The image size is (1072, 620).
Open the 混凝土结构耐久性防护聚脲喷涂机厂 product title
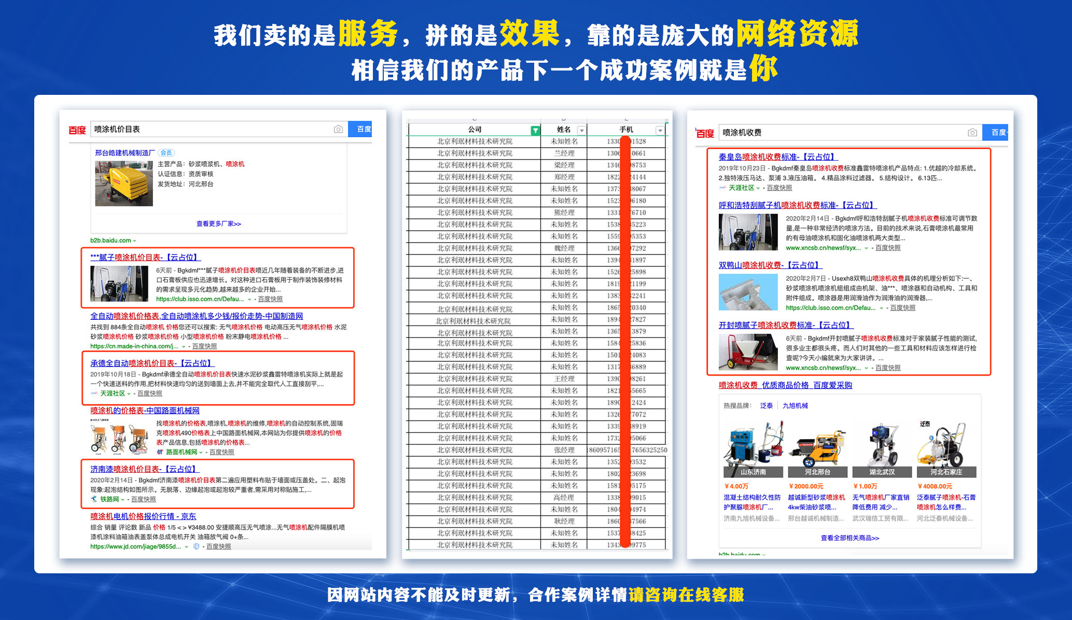752,502
